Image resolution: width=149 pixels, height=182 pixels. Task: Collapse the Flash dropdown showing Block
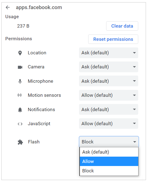click(109, 142)
